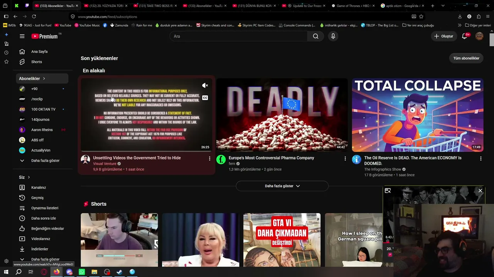Open more options for Europe's Pharma video
The height and width of the screenshot is (277, 494).
[345, 159]
